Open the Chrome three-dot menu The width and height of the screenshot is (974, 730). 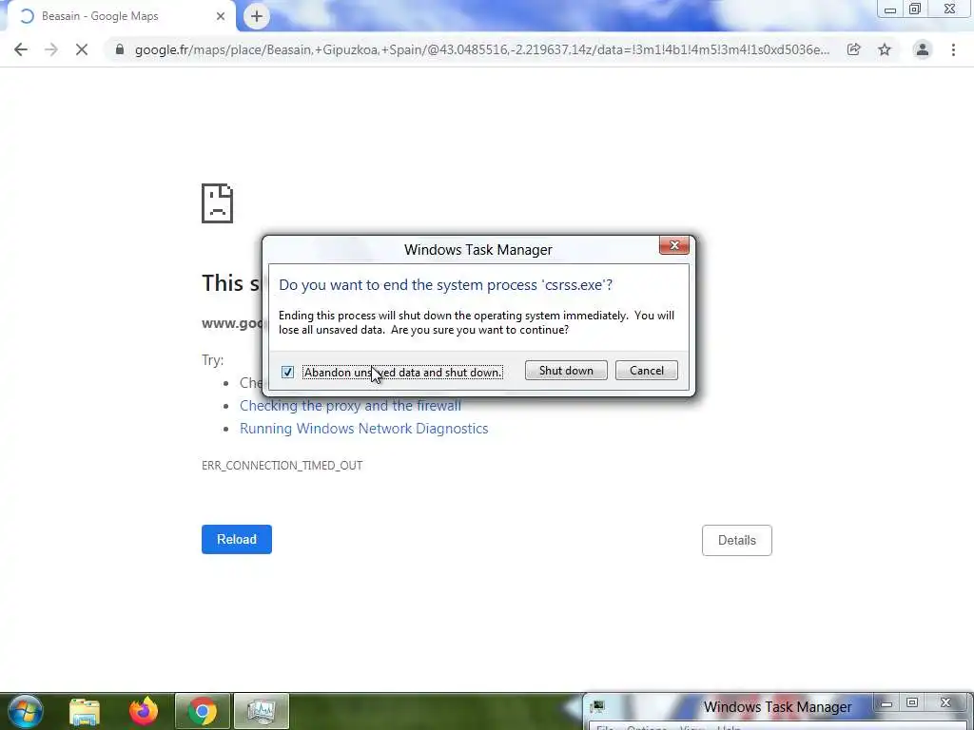point(953,49)
